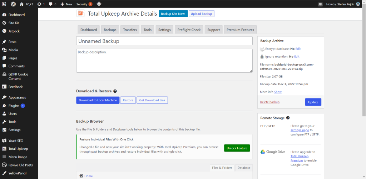Open GDPR Cookie Consent in the sidebar
Screen dimensions: 366x179
[19, 76]
